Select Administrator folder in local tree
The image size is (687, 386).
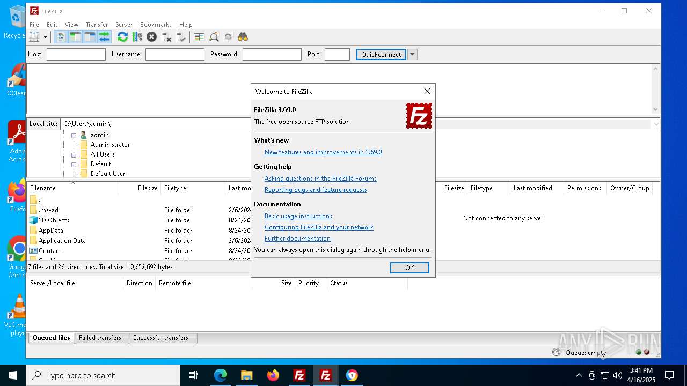[110, 145]
